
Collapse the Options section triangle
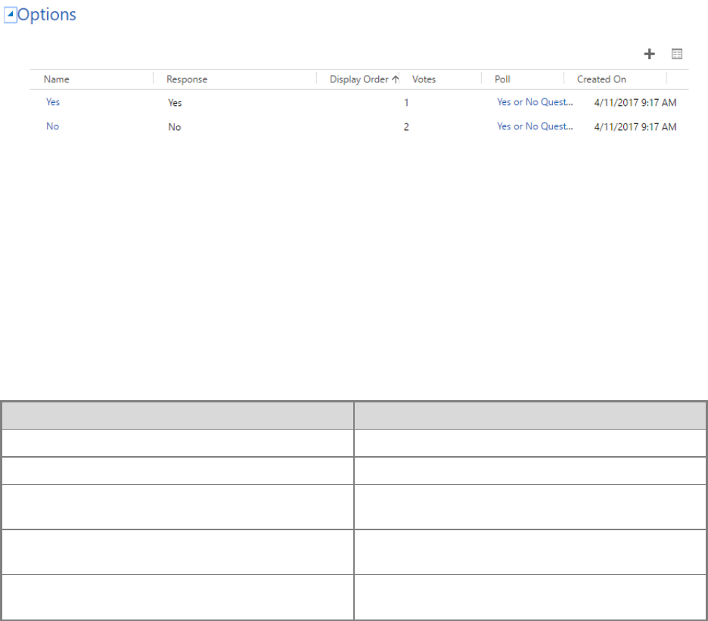point(10,16)
